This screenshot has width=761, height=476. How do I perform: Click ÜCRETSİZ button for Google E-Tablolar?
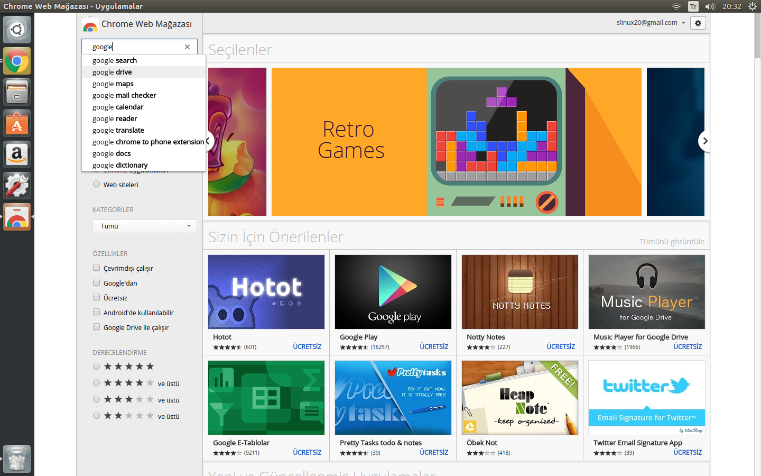[x=307, y=452]
